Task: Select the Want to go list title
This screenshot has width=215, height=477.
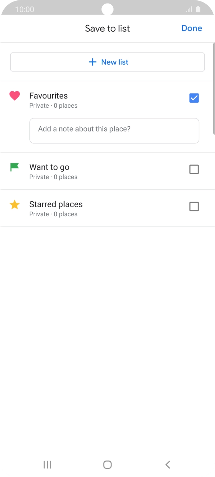Action: pos(49,167)
